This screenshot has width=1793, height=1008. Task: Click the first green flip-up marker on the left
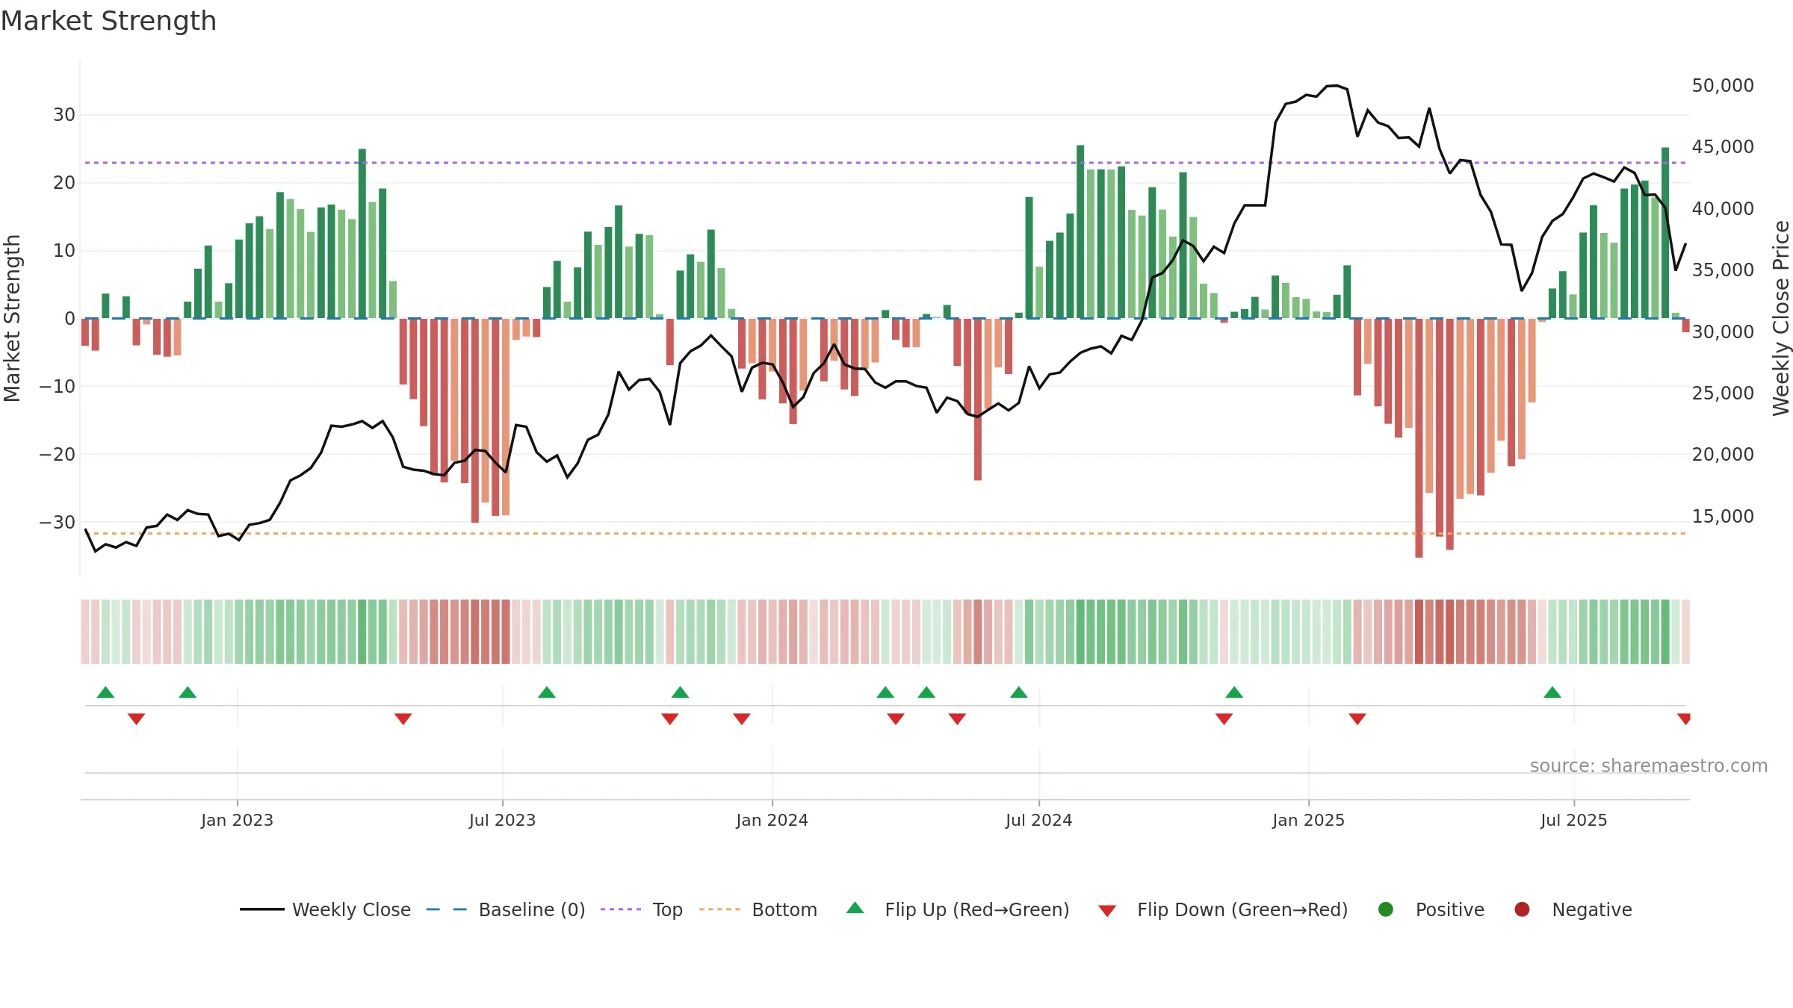tap(105, 692)
